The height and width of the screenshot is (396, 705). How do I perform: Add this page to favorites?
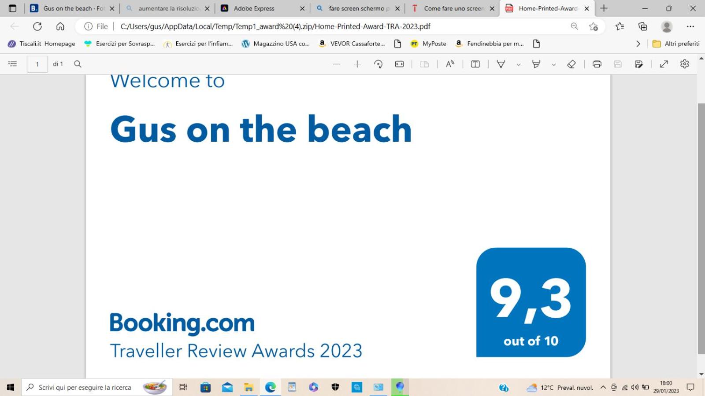coord(594,26)
